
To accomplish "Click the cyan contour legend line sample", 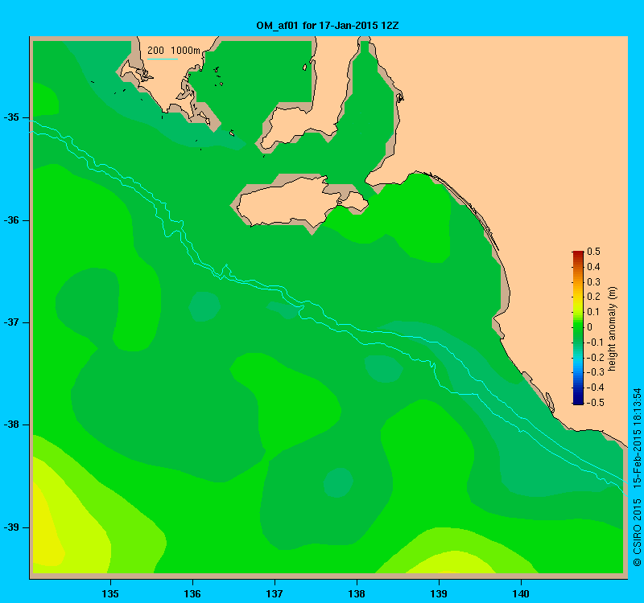I will point(163,59).
